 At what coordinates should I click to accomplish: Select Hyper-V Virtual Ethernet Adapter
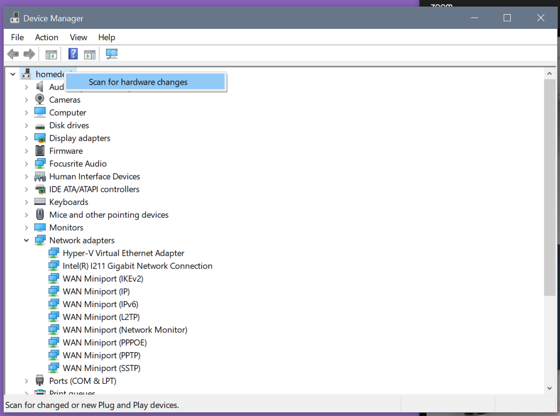(123, 253)
